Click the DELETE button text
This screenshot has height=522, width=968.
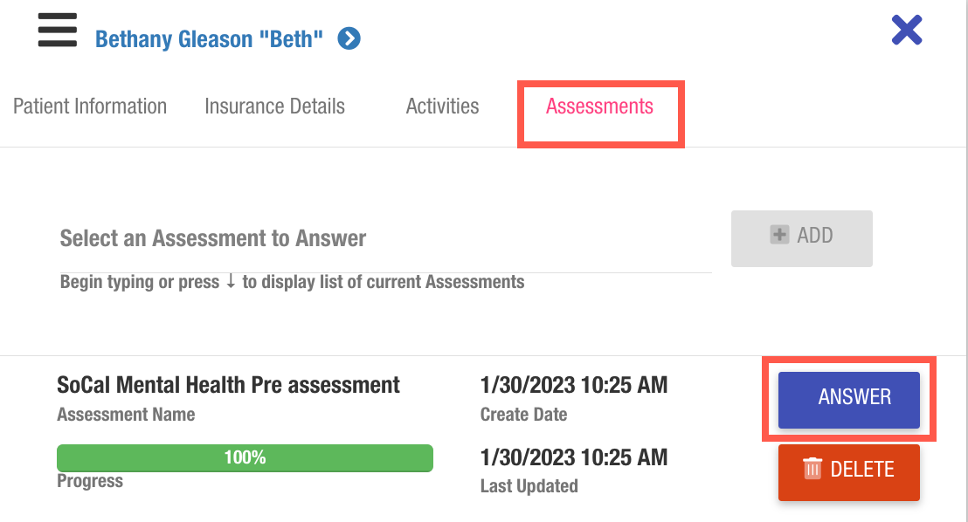click(x=861, y=470)
